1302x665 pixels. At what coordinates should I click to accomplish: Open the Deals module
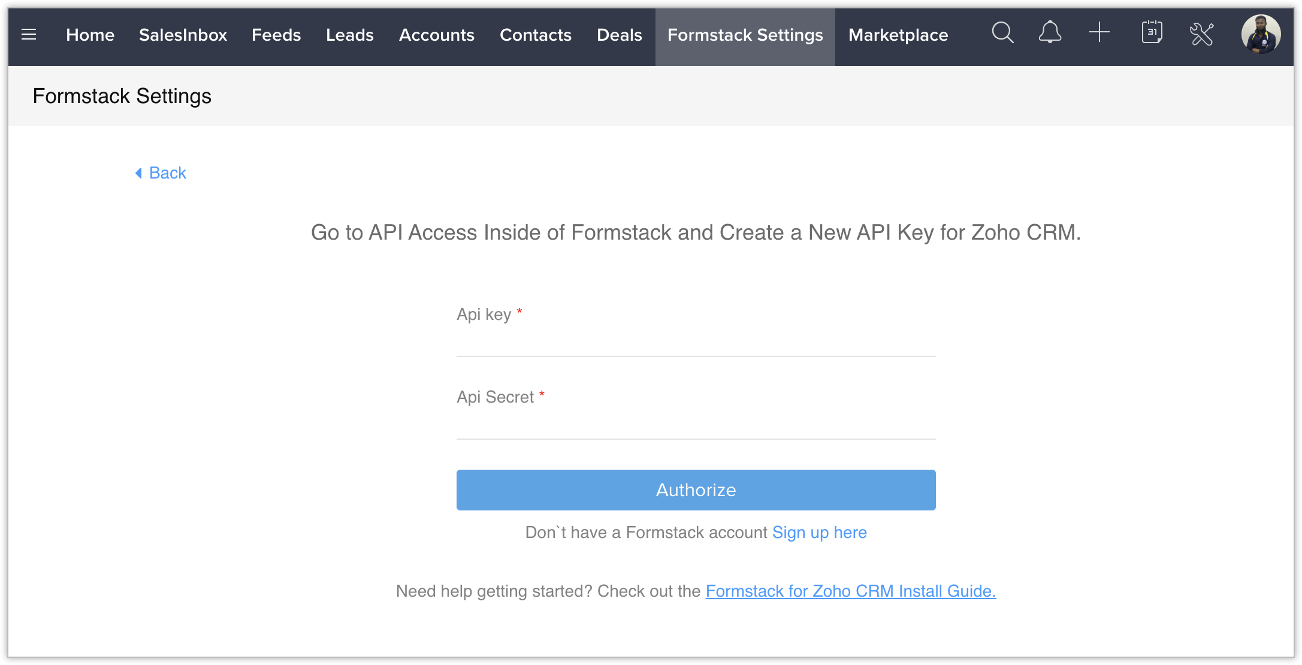[620, 35]
